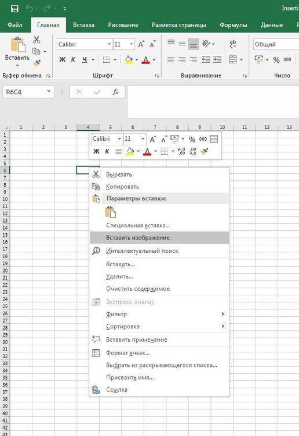The image size is (299, 436).
Task: Open font color dropdown arrow in ribbon
Action: [154, 60]
